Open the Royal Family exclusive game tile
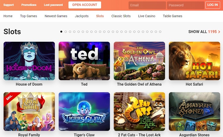Screen dimensions: 223x137 pos(29,112)
